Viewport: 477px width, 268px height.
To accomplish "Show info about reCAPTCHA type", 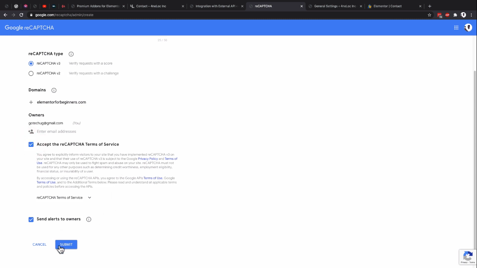I will [x=71, y=54].
